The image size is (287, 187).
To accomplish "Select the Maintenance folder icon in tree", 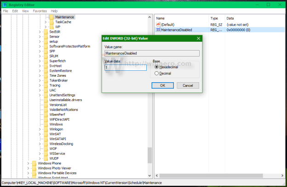I will coord(51,17).
